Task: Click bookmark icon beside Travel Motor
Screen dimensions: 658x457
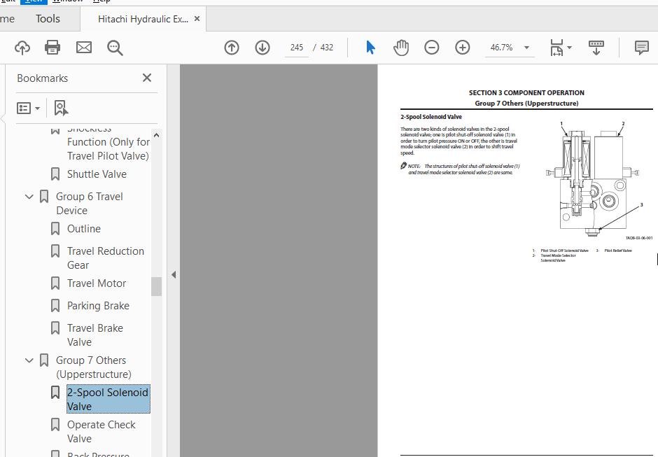Action: coord(55,283)
